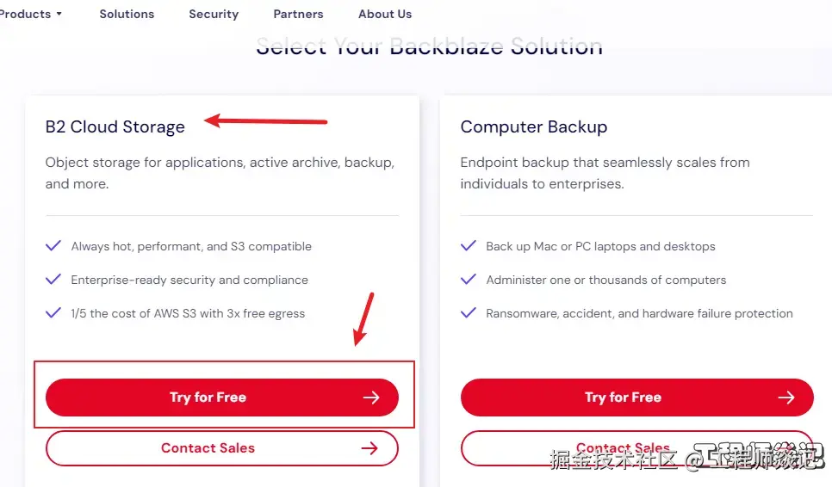Click Try for Free under Computer Backup
Screen dimensions: 832x487
623,398
